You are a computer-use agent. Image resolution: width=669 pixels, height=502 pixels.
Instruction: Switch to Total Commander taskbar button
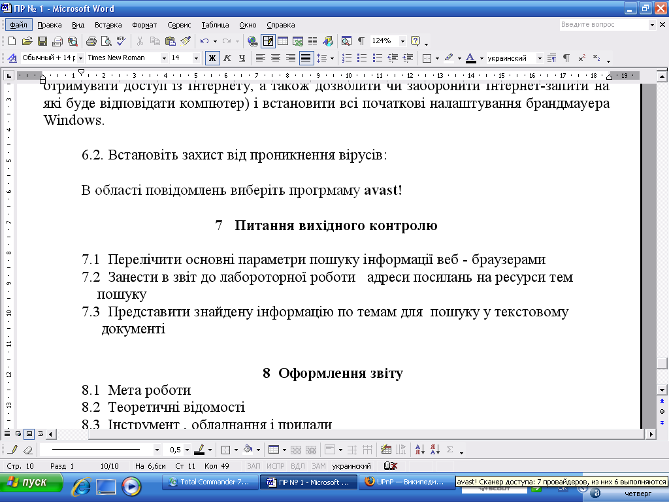210,482
